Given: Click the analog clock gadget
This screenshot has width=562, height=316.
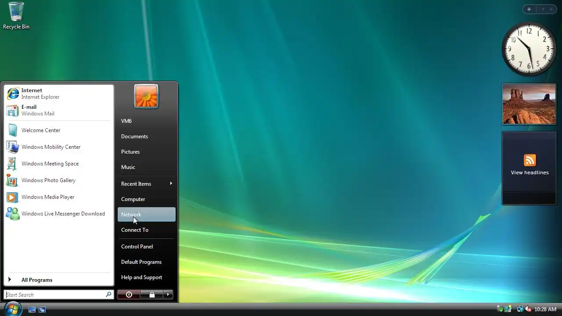Looking at the screenshot, I should coord(529,49).
